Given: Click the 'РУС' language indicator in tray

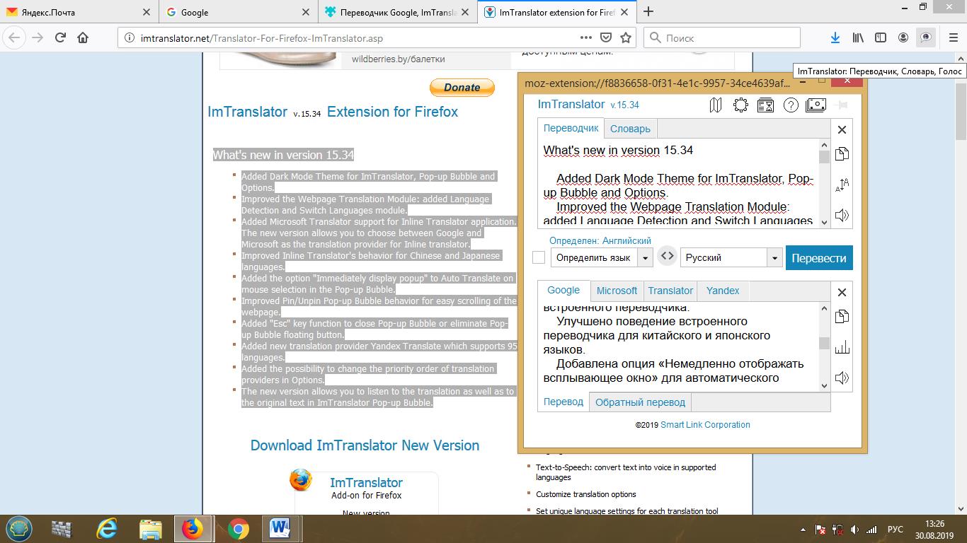Looking at the screenshot, I should pyautogui.click(x=896, y=529).
